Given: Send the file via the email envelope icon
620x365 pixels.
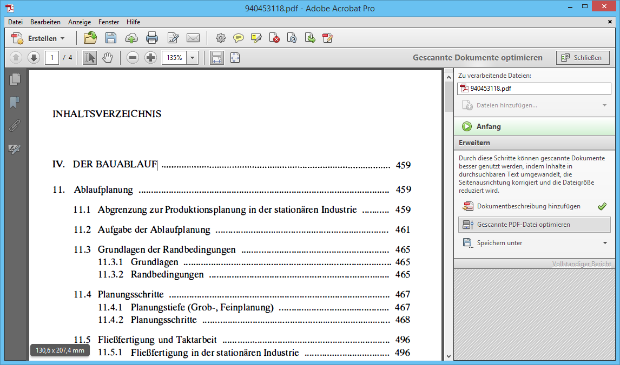Looking at the screenshot, I should (x=193, y=38).
